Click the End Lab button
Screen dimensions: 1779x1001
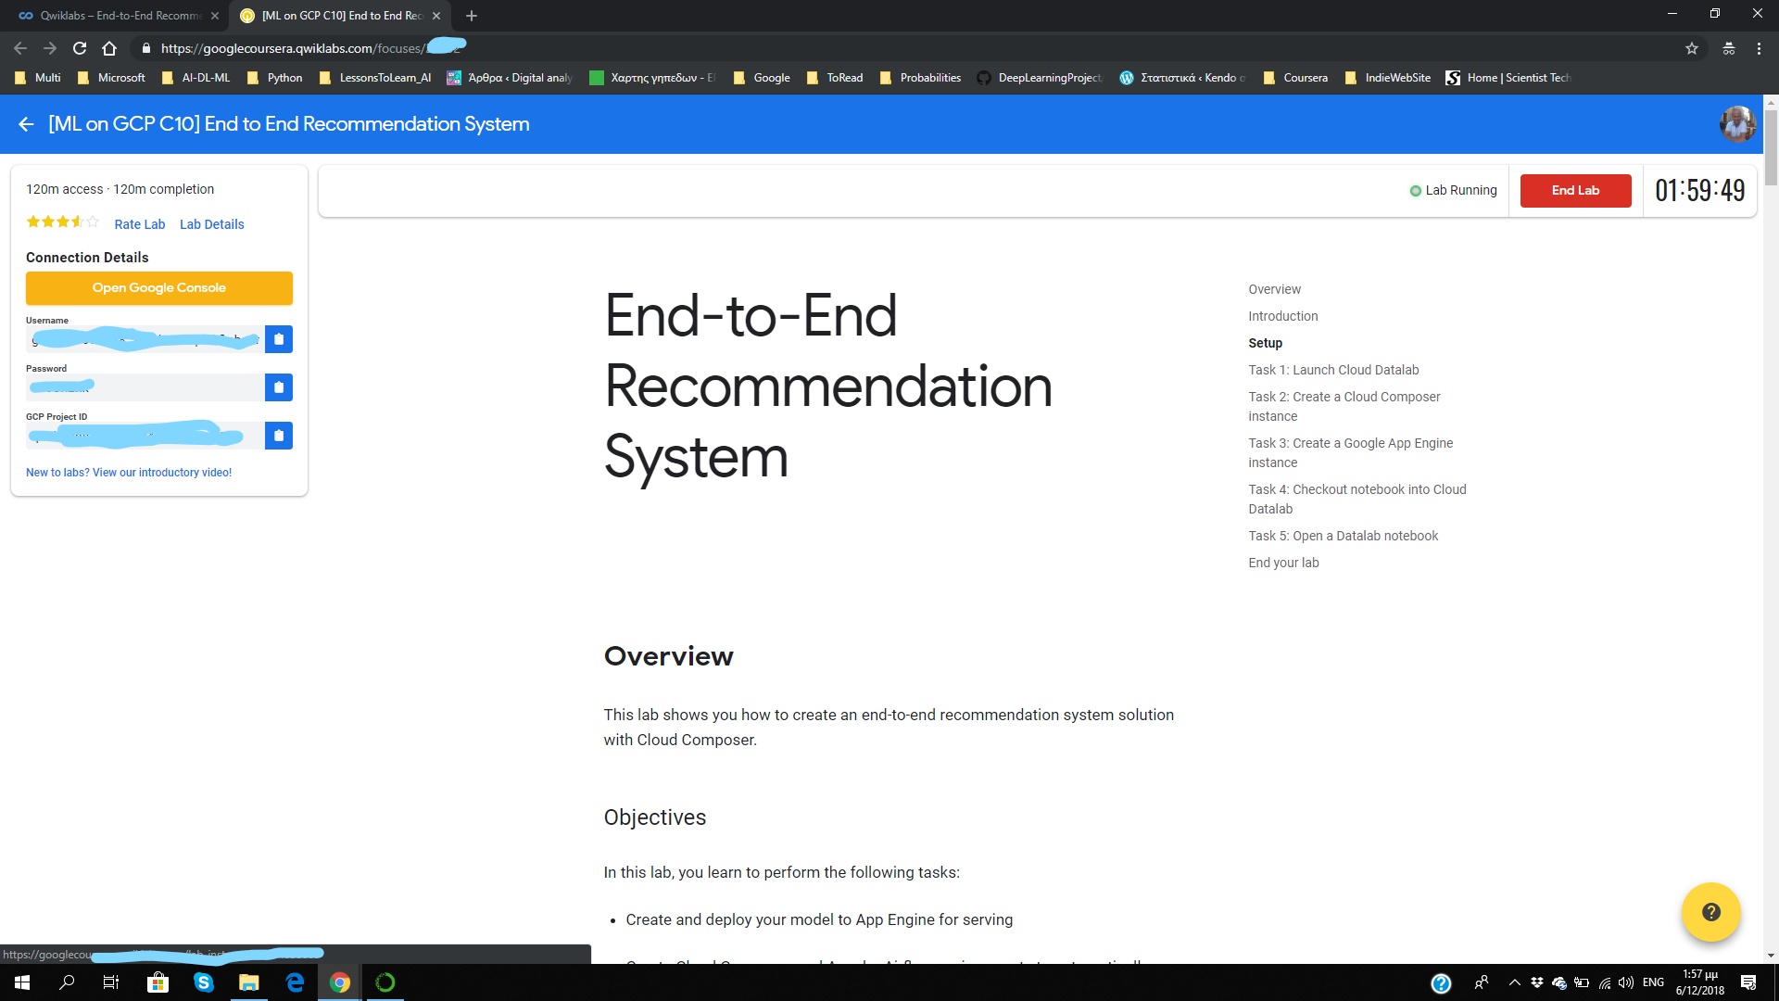click(x=1575, y=191)
